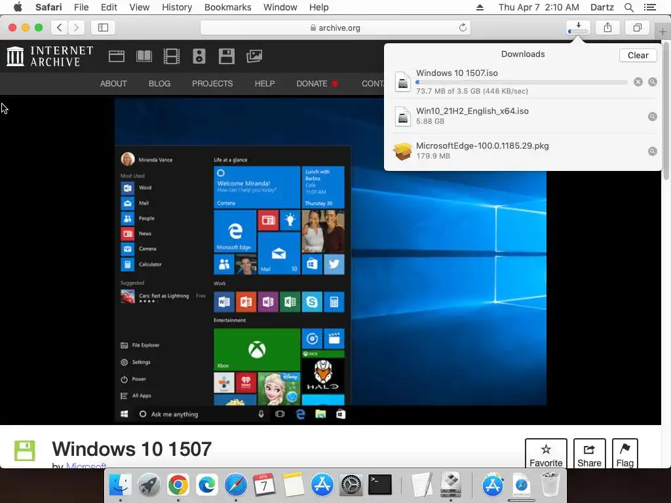671x503 pixels.
Task: Open the File menu
Action: (x=81, y=7)
